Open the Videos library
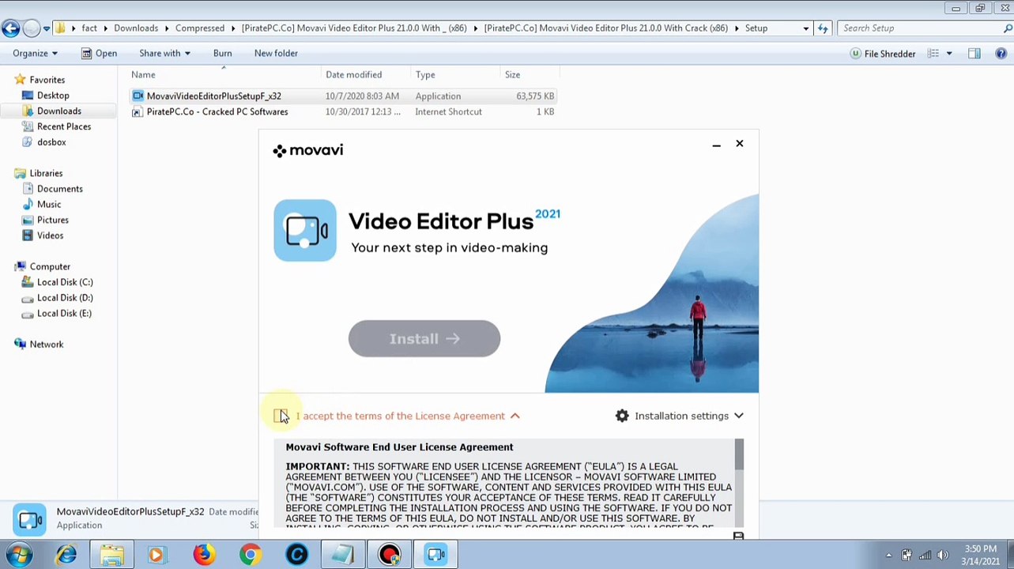The height and width of the screenshot is (569, 1014). [50, 236]
